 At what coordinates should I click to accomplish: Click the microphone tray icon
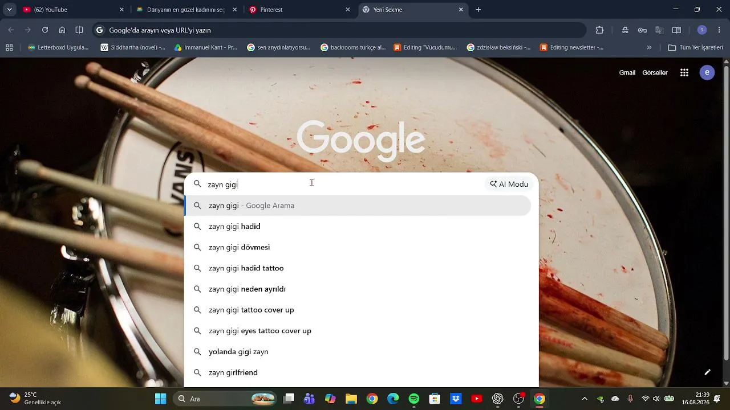pyautogui.click(x=630, y=399)
